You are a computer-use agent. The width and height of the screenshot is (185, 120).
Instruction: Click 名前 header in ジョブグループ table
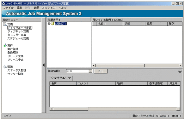point(63,83)
